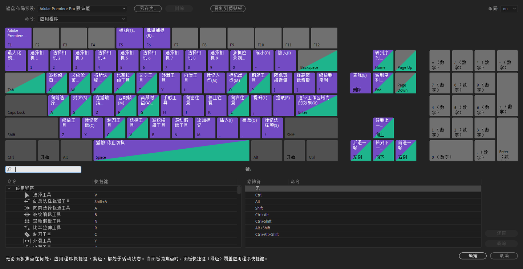The height and width of the screenshot is (269, 523).
Task: Click the Enter key labeled 渲染工作区域内的效果
Action: [x=317, y=105]
